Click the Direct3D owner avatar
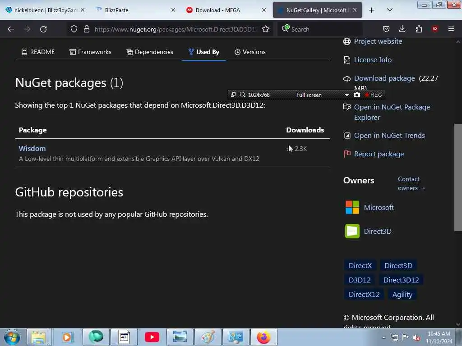Viewport: 462px width, 346px height. [352, 231]
